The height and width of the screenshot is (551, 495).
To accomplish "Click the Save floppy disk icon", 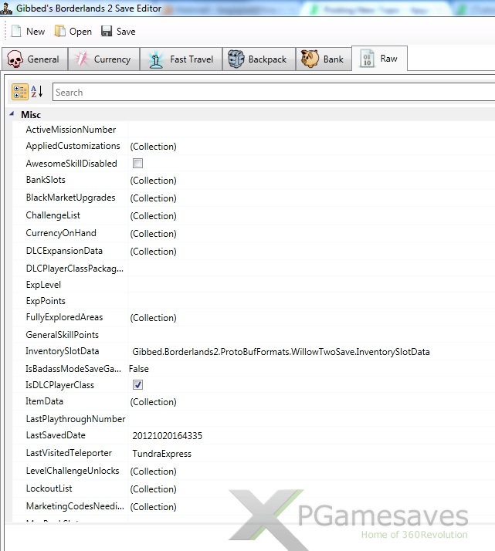I will point(107,32).
